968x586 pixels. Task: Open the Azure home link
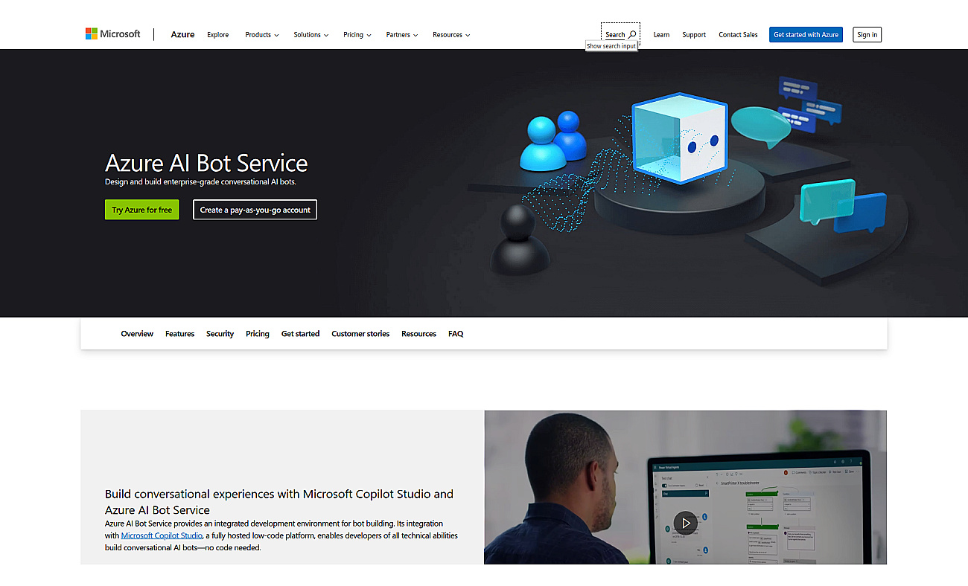coord(182,34)
